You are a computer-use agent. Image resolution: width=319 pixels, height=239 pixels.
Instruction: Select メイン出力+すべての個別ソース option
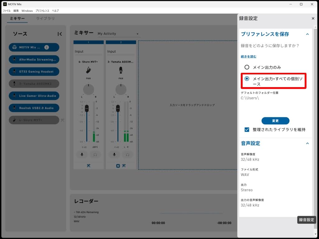tap(247, 79)
